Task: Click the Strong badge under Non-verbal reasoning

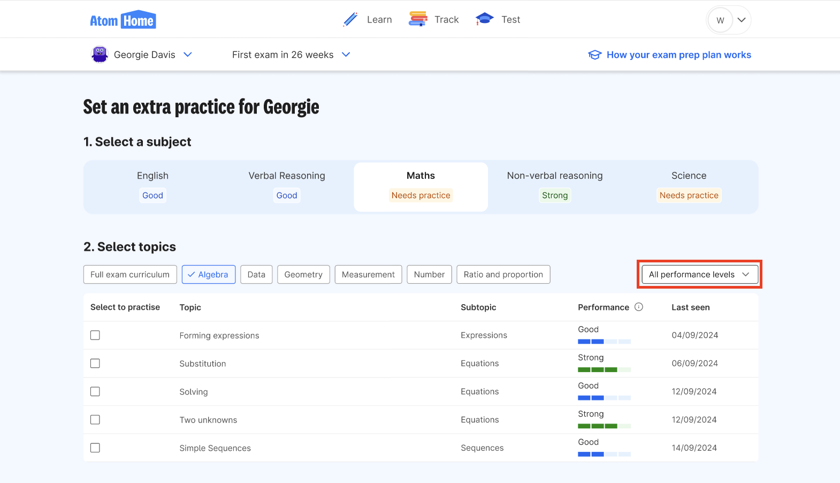Action: 555,195
